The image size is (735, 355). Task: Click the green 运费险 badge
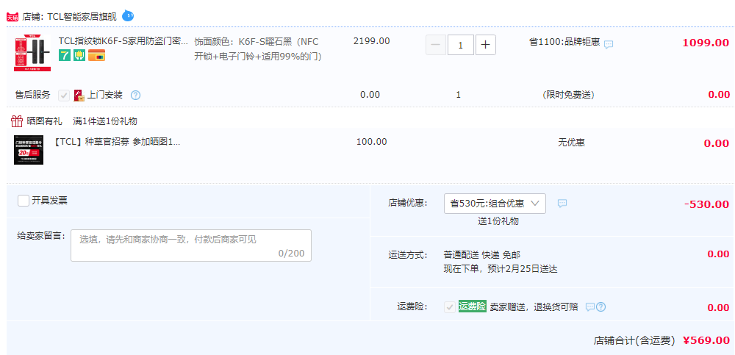point(472,306)
